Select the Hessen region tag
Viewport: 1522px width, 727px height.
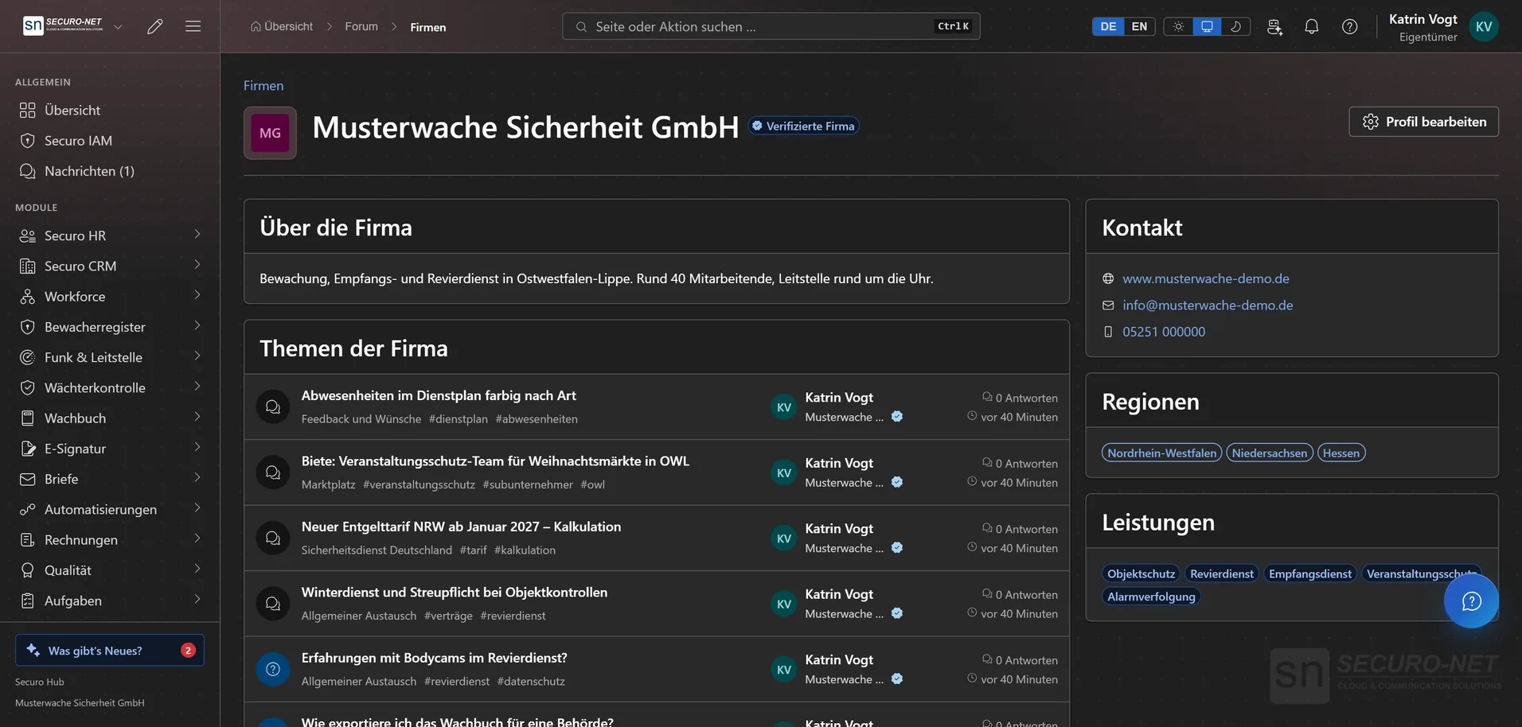coord(1341,453)
